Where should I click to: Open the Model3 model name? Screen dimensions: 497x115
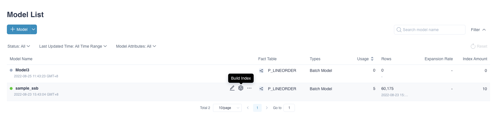point(22,70)
